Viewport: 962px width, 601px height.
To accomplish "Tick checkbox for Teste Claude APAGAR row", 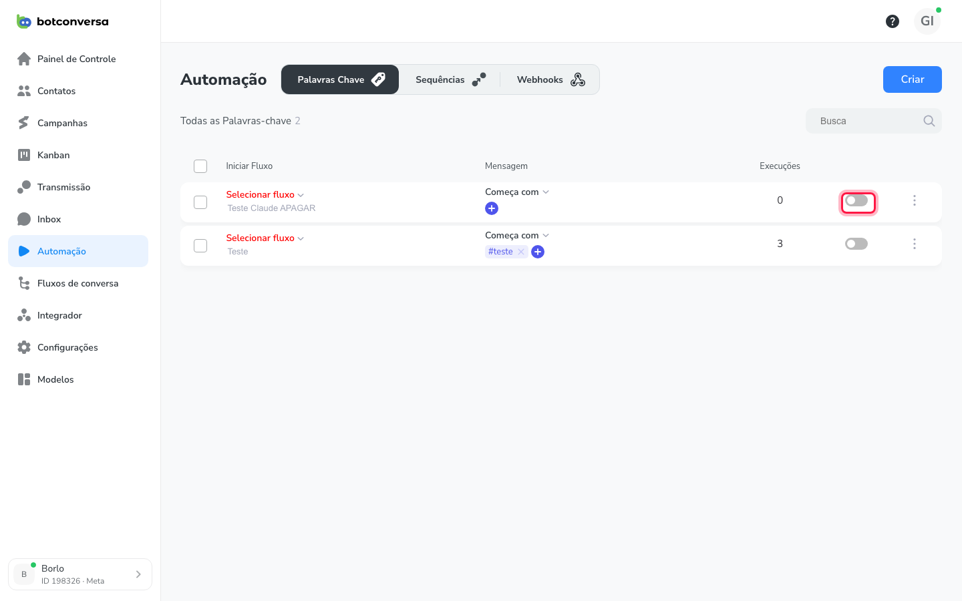I will pos(200,202).
